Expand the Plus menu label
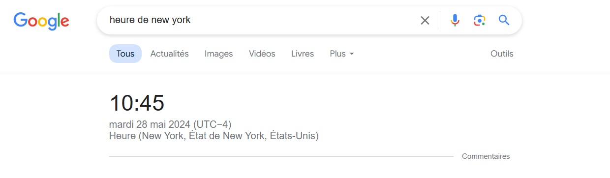Image resolution: width=610 pixels, height=178 pixels. point(338,54)
